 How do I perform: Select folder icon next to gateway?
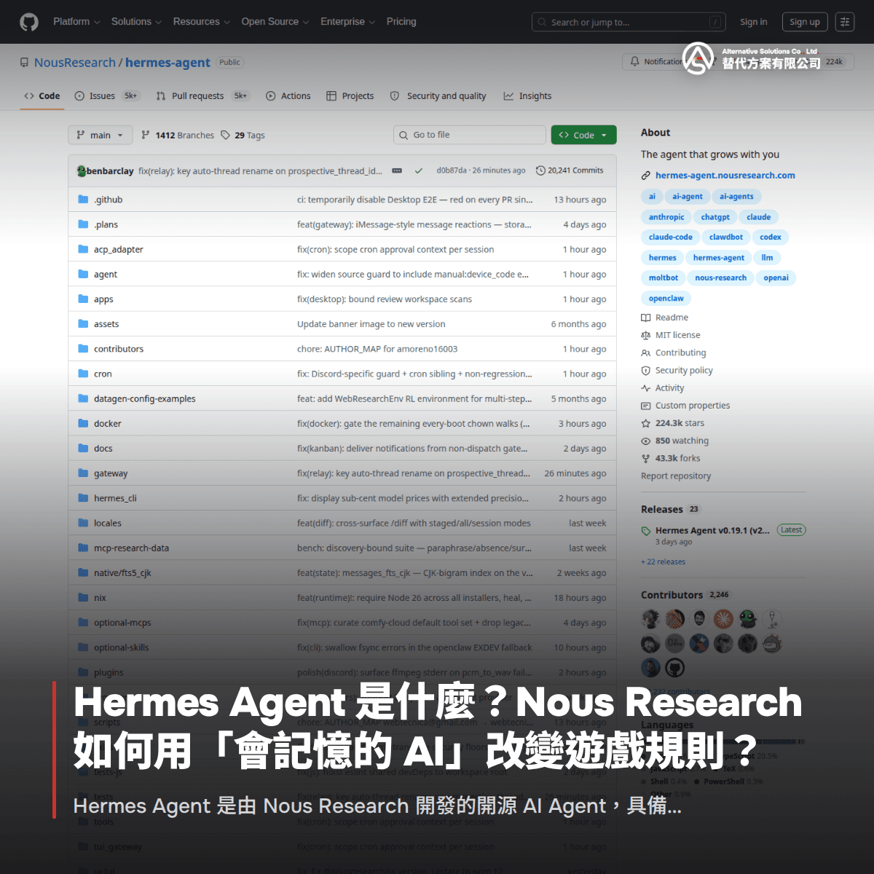click(83, 473)
